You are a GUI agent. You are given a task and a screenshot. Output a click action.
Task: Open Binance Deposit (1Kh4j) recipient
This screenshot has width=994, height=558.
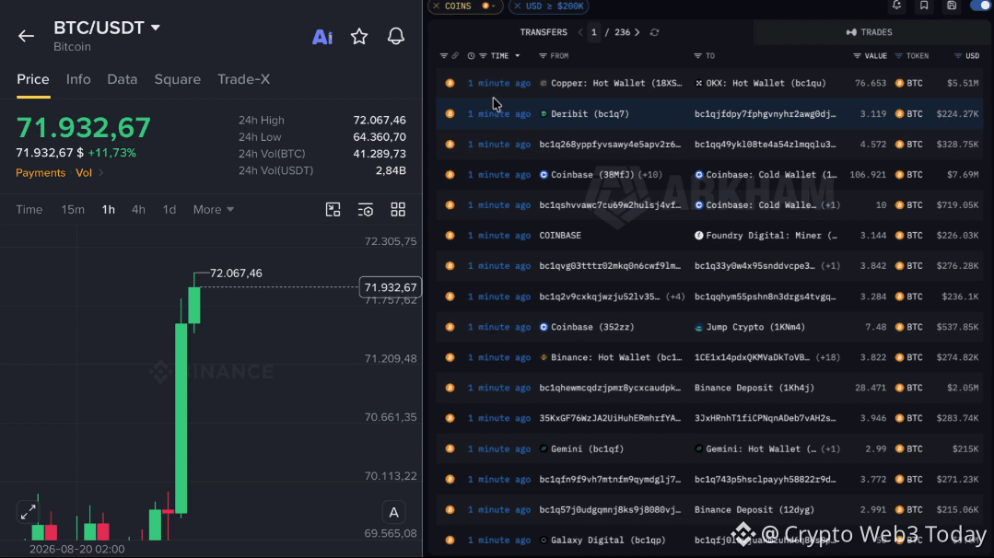click(x=754, y=388)
